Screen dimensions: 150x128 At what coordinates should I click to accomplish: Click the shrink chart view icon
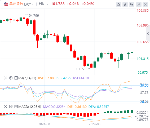pyautogui.click(x=139, y=5)
